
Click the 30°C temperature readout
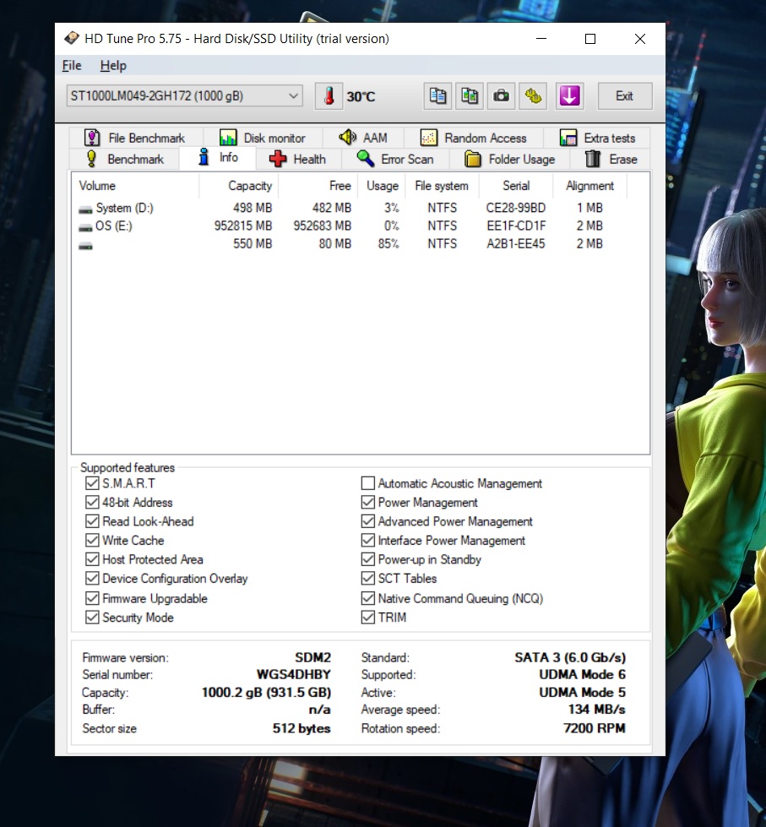point(361,96)
